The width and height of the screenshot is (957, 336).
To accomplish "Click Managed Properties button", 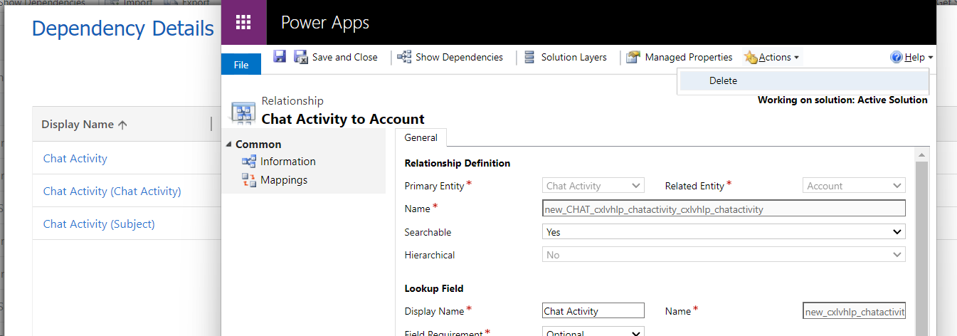I will pos(680,57).
